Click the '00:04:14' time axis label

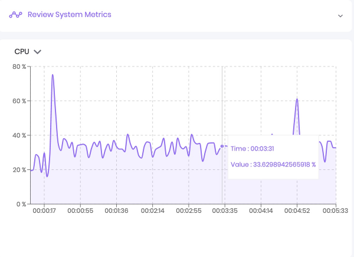click(x=261, y=211)
